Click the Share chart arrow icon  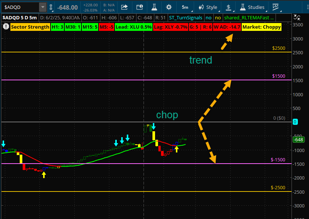coord(125,7)
